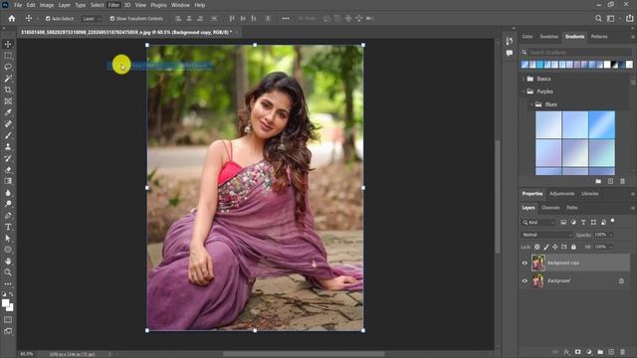Select the Frame tool
637x358 pixels.
[x=8, y=101]
